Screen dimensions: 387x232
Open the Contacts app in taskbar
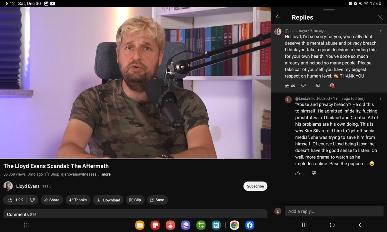pos(170,225)
